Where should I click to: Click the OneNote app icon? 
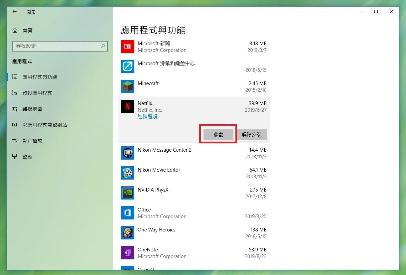[128, 253]
